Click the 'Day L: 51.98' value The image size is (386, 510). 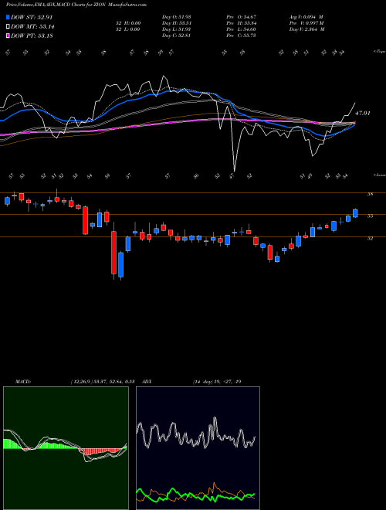[176, 29]
